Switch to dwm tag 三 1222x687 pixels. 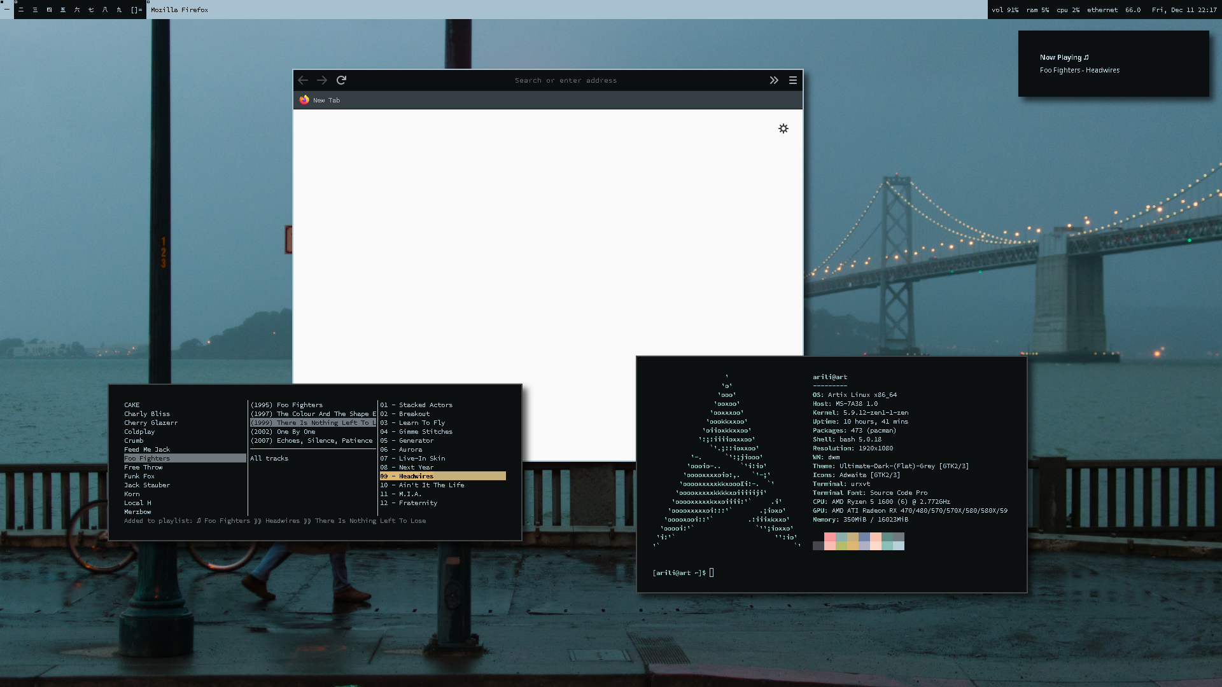35,10
